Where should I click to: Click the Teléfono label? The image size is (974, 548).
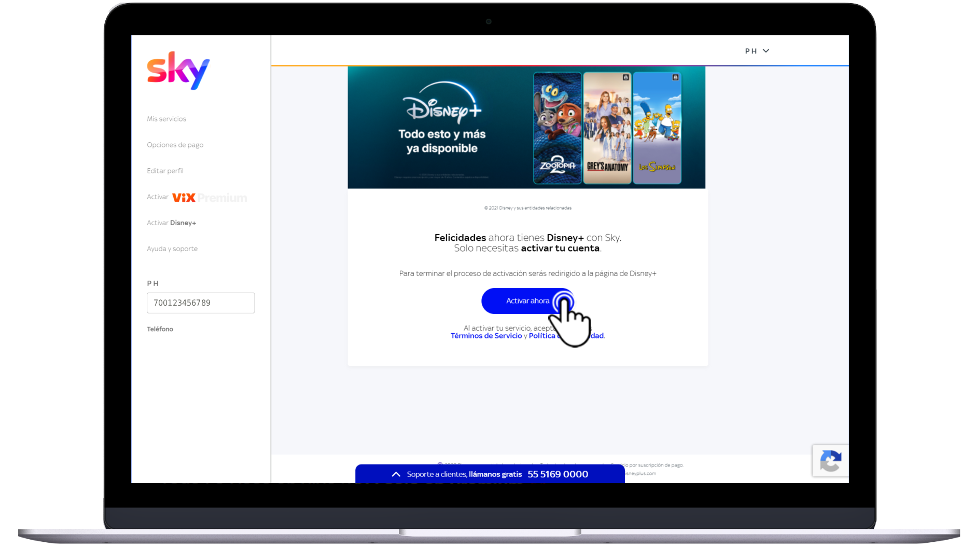[160, 329]
